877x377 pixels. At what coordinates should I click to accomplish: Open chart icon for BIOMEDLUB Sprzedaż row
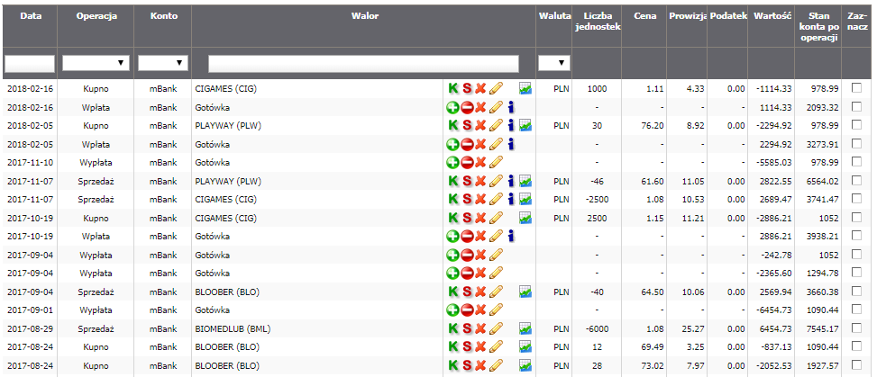525,328
